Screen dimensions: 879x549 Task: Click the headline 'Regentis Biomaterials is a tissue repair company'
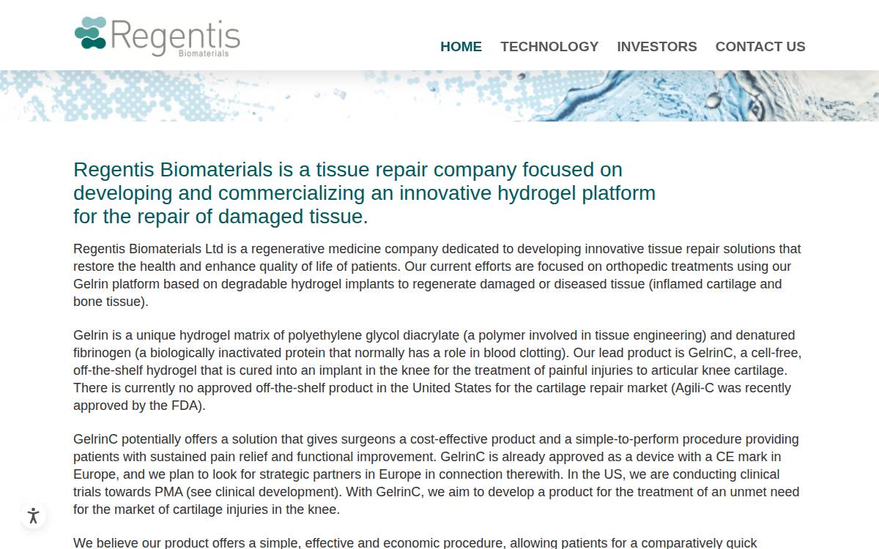tap(365, 193)
